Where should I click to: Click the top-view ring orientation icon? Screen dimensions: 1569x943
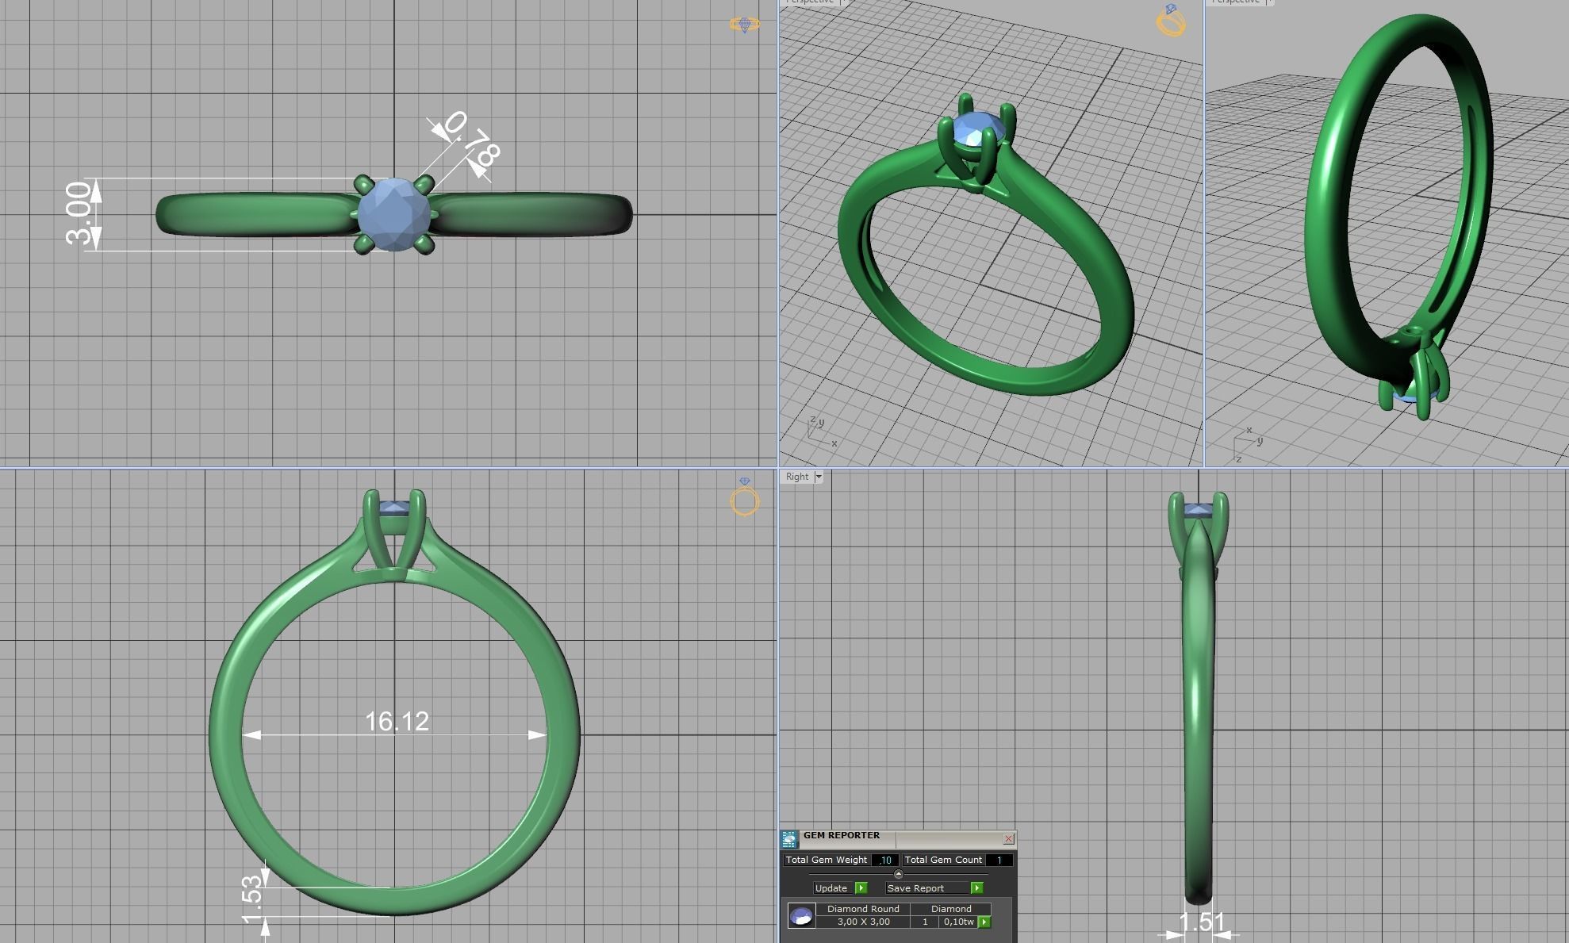pos(744,25)
